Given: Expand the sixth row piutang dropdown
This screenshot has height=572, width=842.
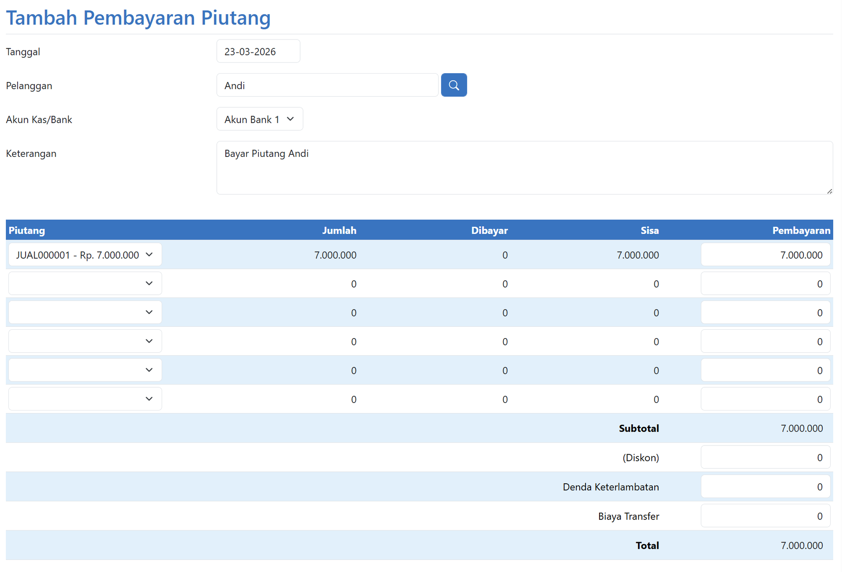Looking at the screenshot, I should [x=85, y=399].
